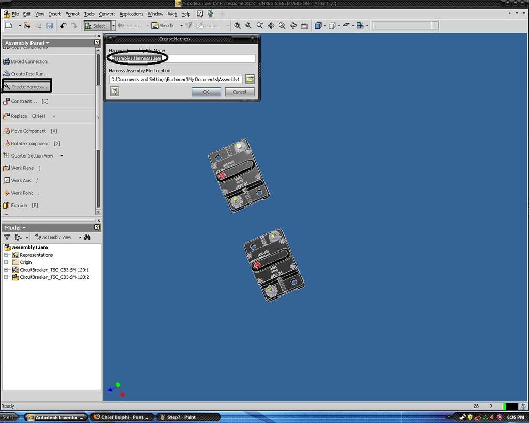Select Create Pipe Run tool
Screen dimensions: 529x423
coord(26,74)
